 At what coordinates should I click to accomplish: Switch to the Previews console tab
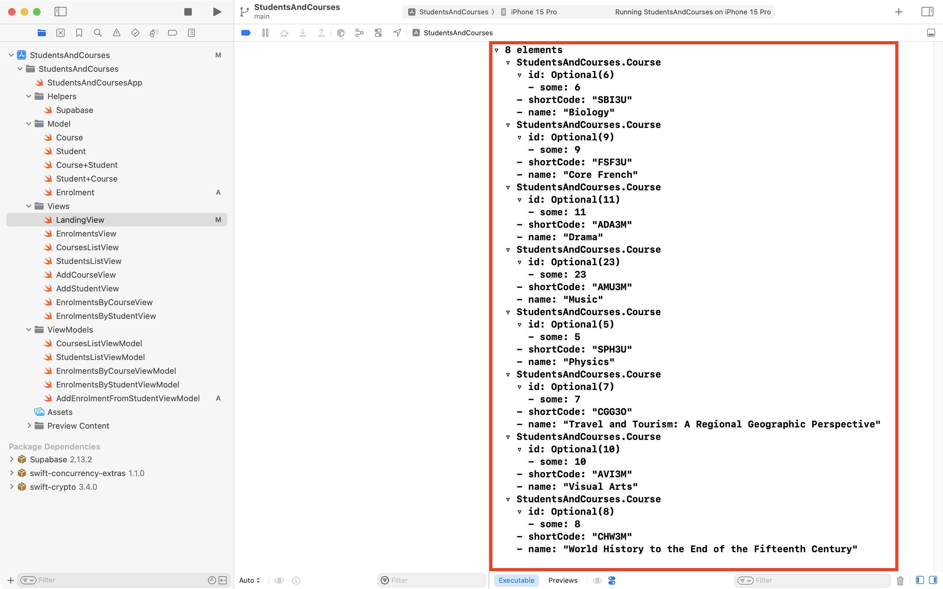point(563,580)
